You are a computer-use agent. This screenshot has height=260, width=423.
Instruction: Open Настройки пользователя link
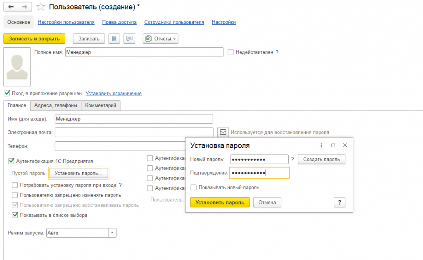pyautogui.click(x=66, y=22)
